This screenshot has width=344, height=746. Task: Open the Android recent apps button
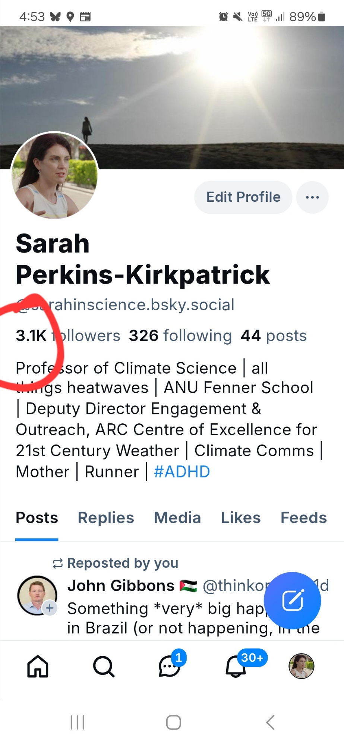78,723
